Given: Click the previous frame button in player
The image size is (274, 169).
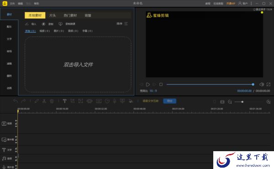Looking at the screenshot, I should pyautogui.click(x=141, y=84).
